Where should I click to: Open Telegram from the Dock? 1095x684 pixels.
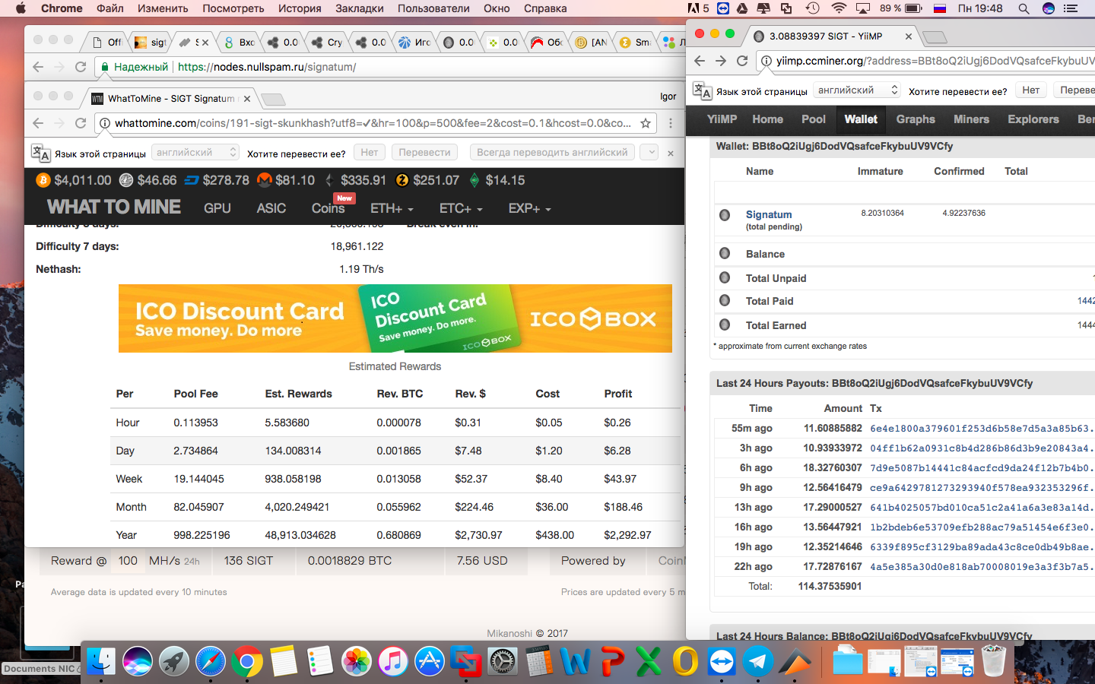758,662
